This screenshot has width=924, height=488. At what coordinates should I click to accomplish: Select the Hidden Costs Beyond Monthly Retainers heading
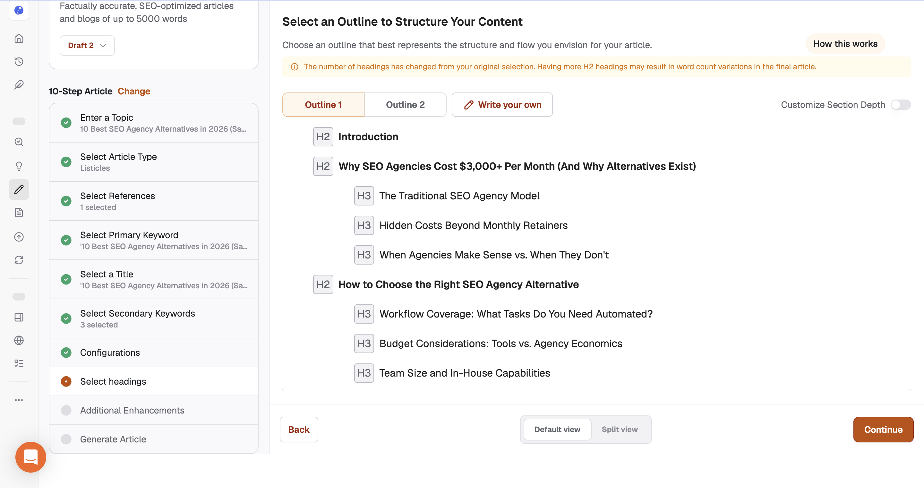tap(473, 225)
